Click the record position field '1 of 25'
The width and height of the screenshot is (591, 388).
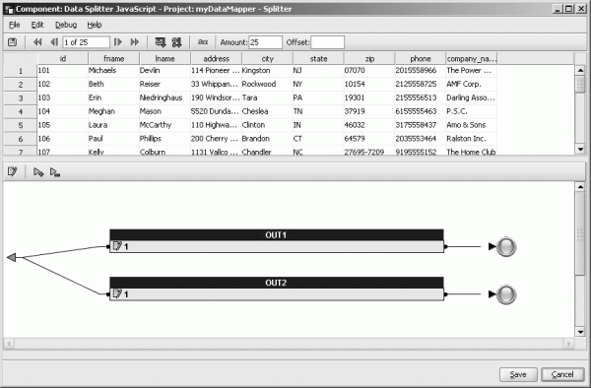click(87, 42)
